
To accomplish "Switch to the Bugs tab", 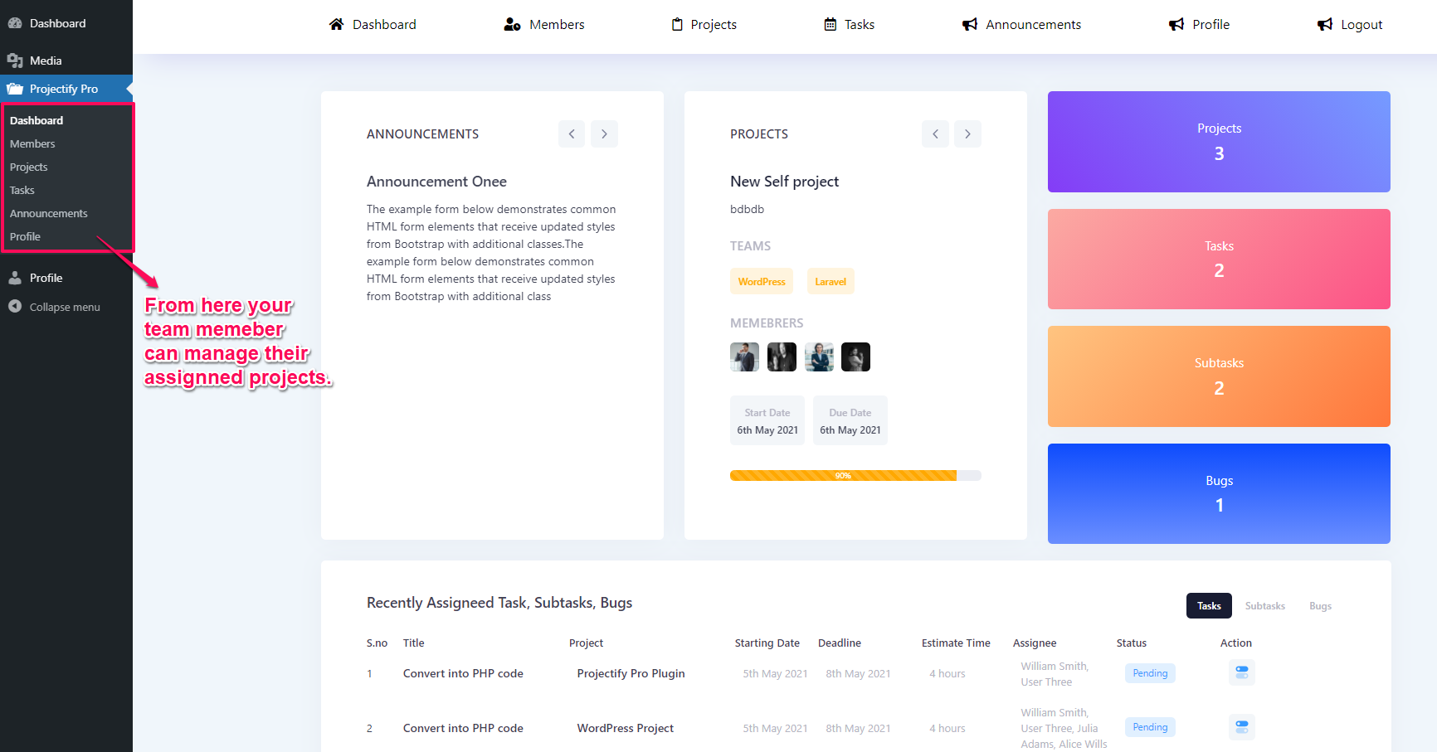I will point(1319,605).
